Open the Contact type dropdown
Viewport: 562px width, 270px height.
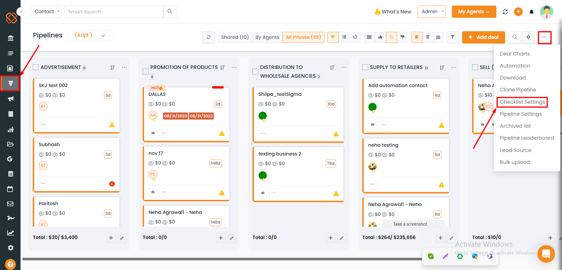coord(46,12)
